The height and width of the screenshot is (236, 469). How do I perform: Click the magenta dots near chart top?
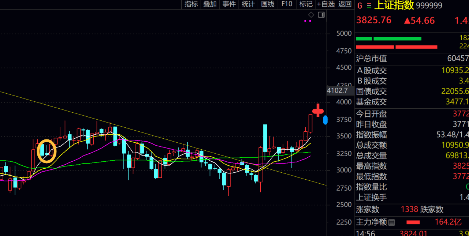(x=308, y=21)
